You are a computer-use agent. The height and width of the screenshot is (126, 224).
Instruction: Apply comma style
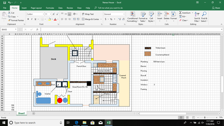click(x=115, y=19)
